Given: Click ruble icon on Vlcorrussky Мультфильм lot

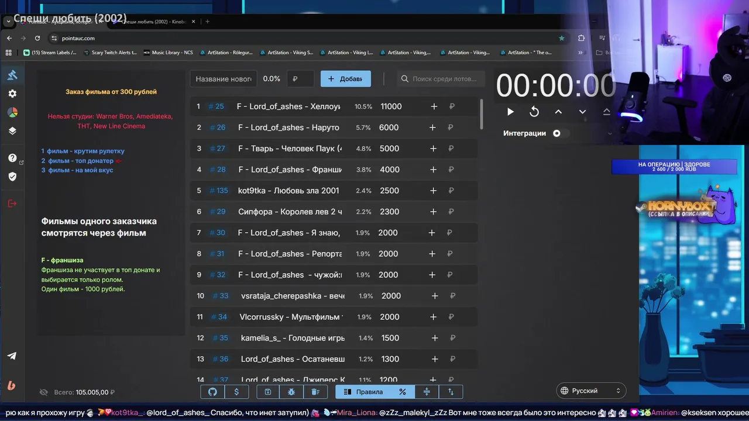Looking at the screenshot, I should tap(451, 317).
